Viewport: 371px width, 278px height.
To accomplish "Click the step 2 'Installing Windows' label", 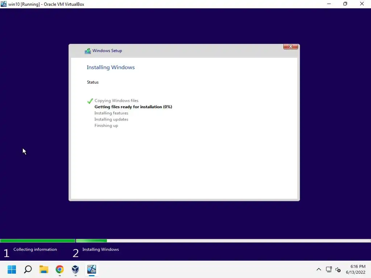I will 101,249.
